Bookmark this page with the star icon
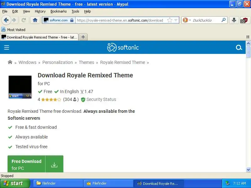251x188 pixels. click(169, 20)
